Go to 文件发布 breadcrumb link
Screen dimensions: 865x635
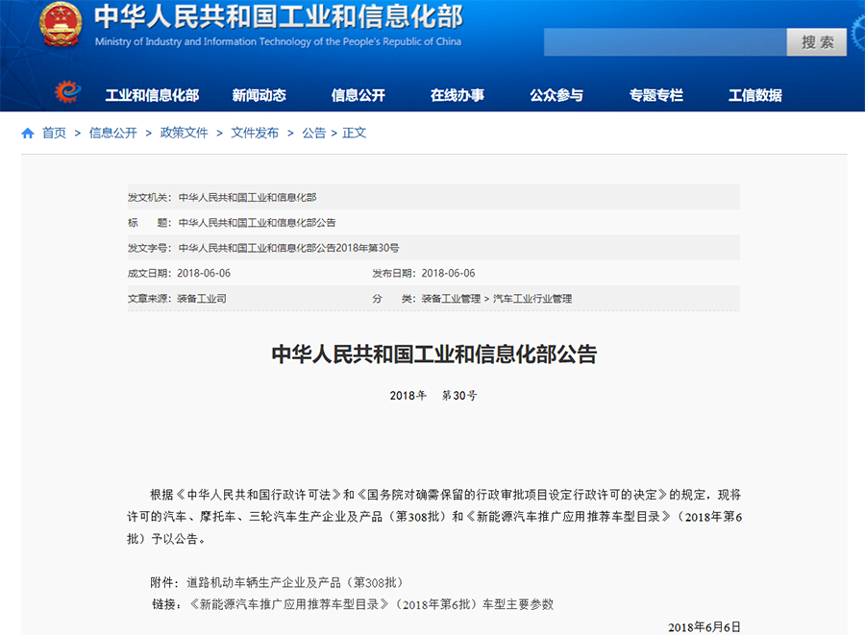tap(255, 134)
